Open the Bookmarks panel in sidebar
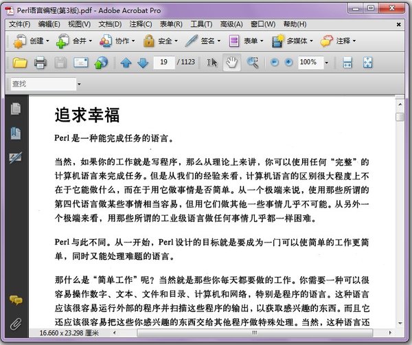 [x=16, y=133]
